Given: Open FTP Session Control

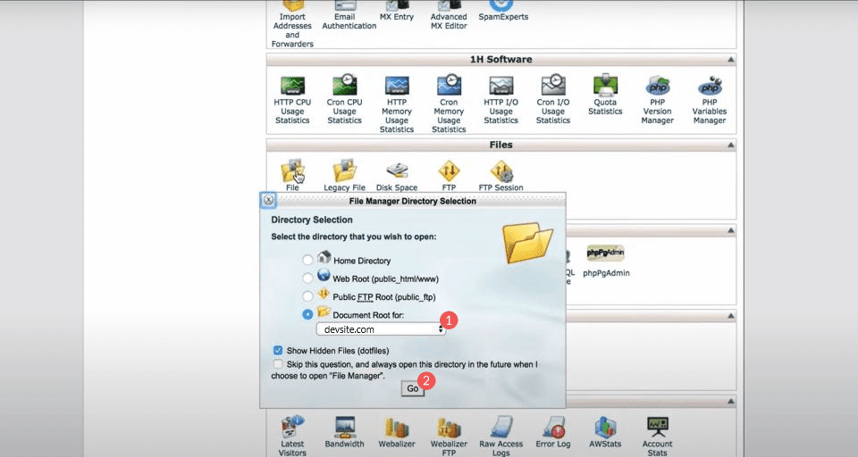Looking at the screenshot, I should [500, 175].
